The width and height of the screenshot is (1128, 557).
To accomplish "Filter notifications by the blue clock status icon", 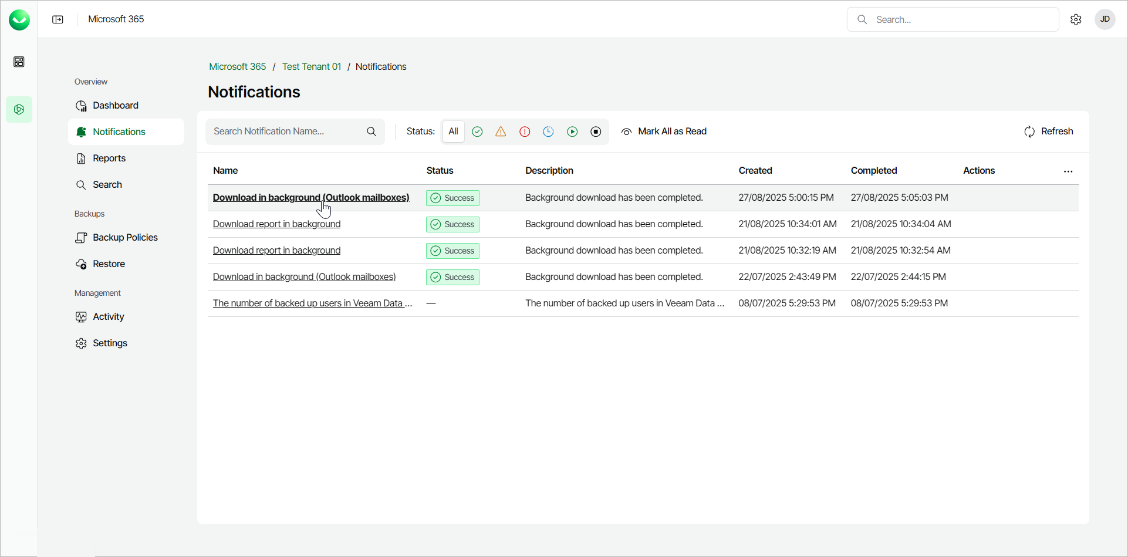I will [548, 131].
